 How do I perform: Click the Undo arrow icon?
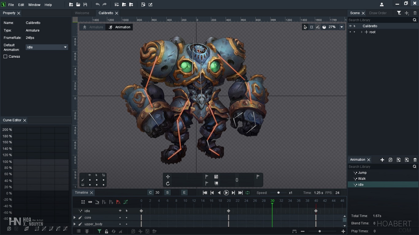point(98,5)
